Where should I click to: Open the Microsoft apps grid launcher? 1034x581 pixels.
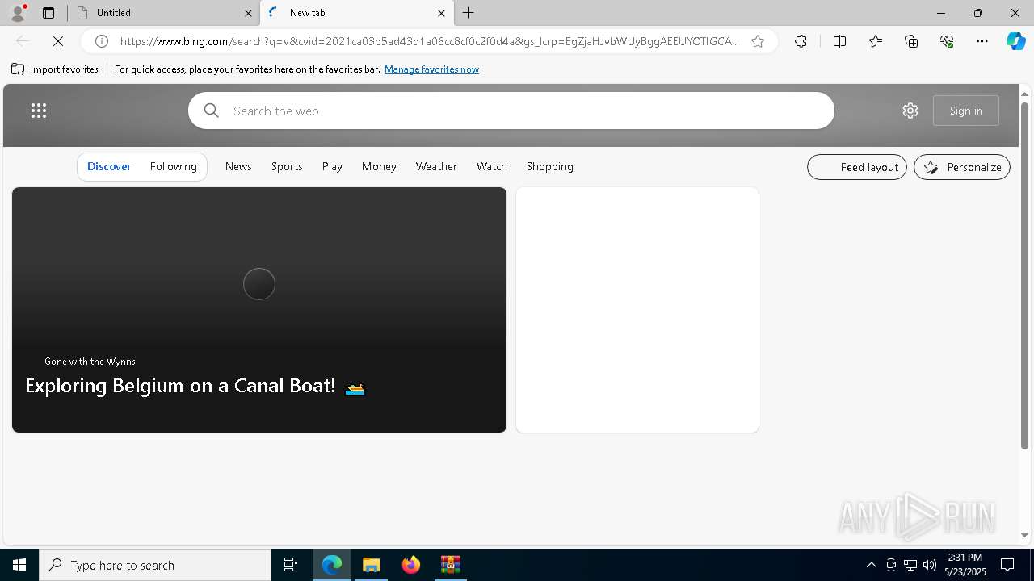[x=39, y=111]
